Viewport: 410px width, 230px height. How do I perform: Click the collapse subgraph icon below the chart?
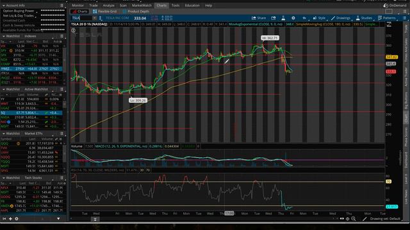click(95, 219)
